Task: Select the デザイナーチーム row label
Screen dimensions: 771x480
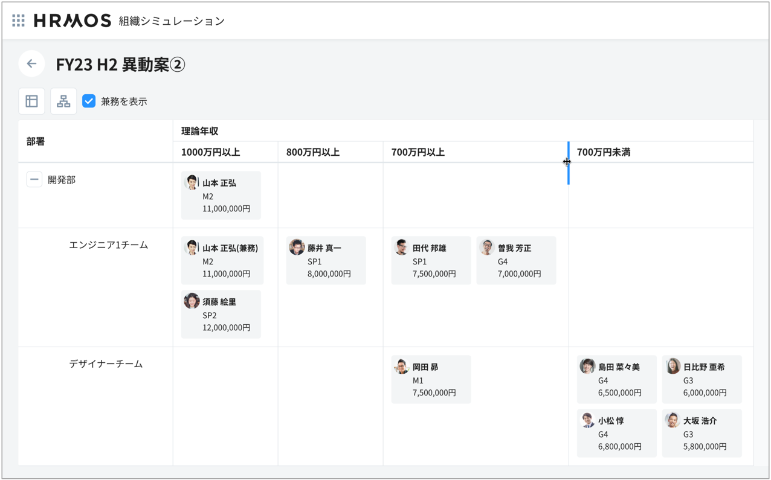Action: [106, 363]
